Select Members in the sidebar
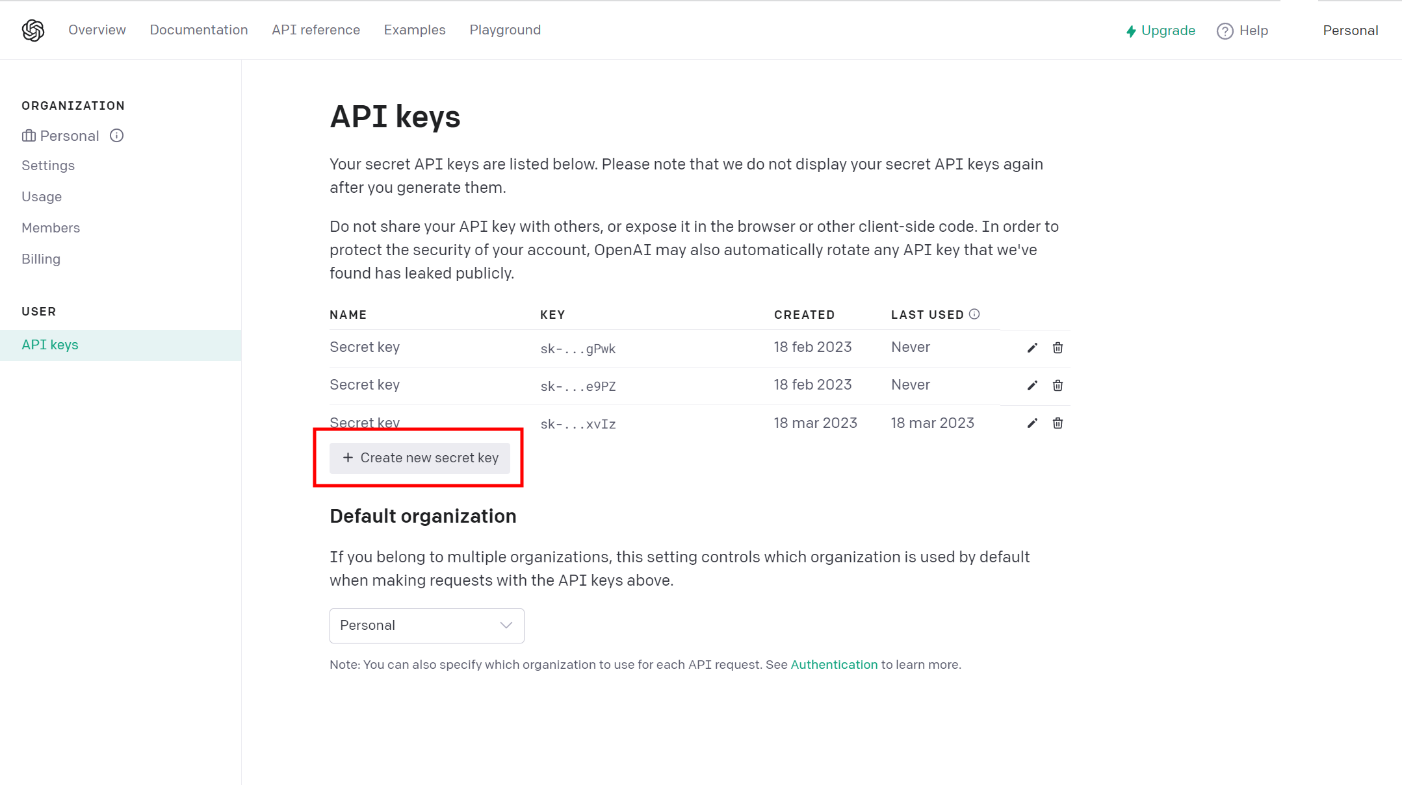 point(51,227)
